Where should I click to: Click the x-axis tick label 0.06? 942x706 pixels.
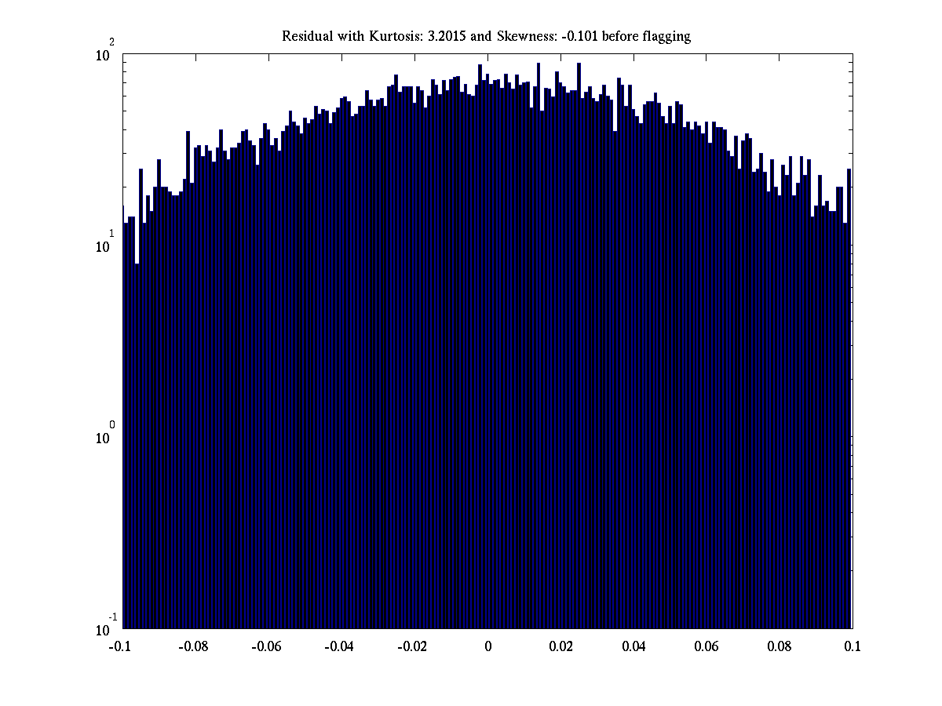coord(706,647)
